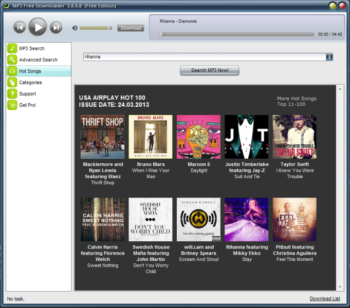Expand the search history dropdown arrow

(x=329, y=57)
